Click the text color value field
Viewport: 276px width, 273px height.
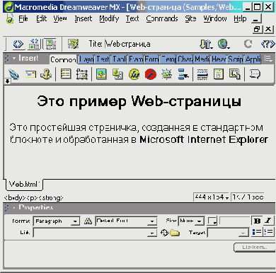click(x=235, y=221)
